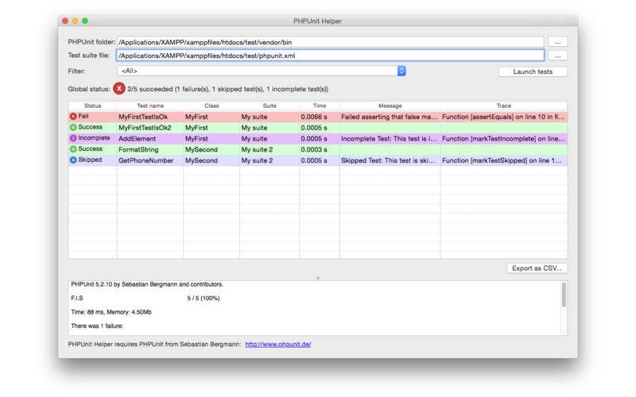Sort by the Trace column header
Screen dimensions: 636x397
[x=504, y=106]
